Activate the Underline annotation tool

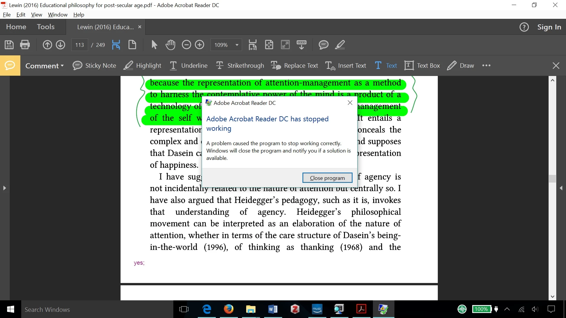point(188,65)
